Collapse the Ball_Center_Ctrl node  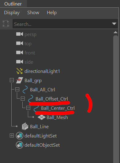[x=28, y=108]
